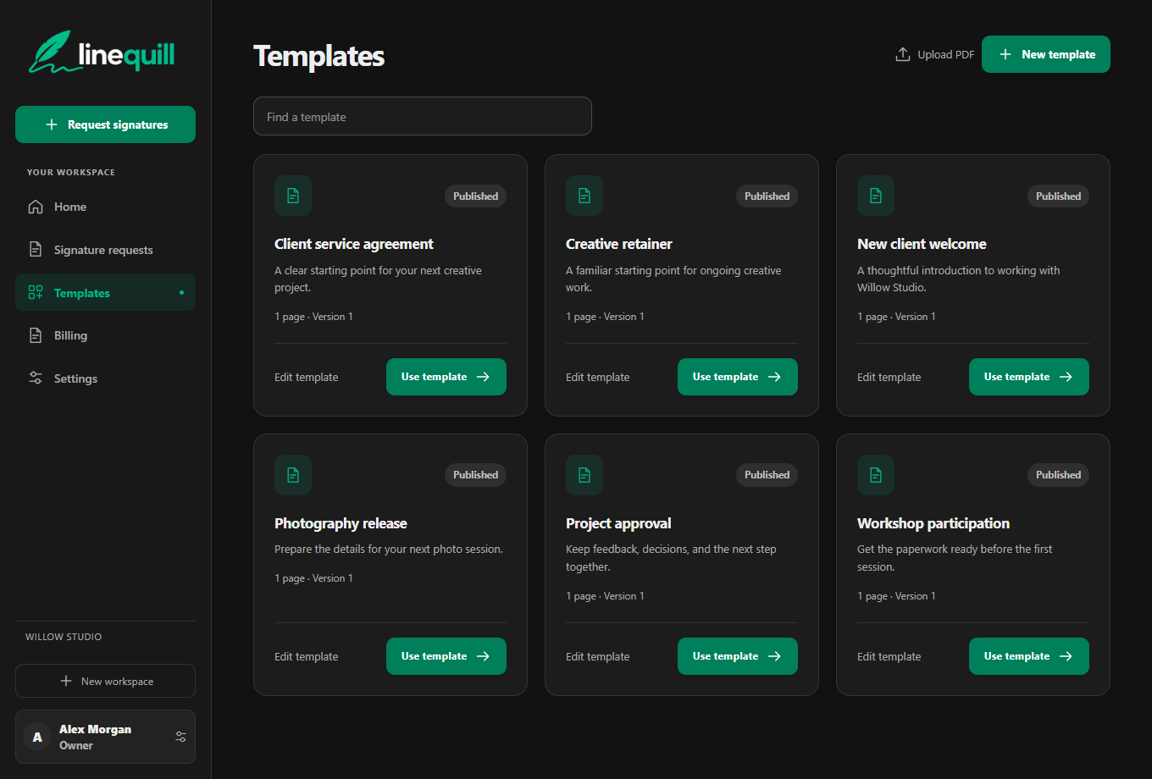Focus the Find a template search field
The height and width of the screenshot is (779, 1152).
point(423,117)
